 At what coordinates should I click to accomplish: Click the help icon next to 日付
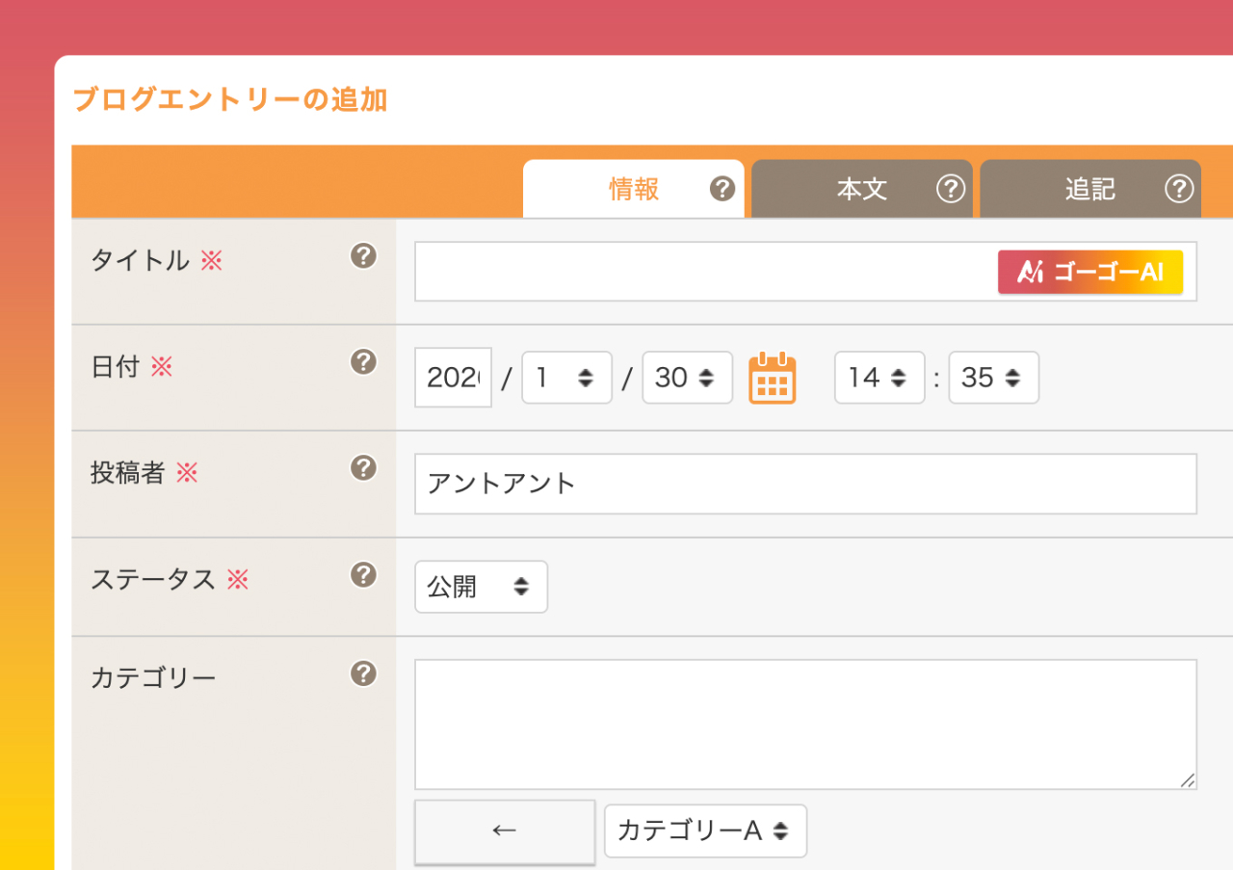coord(363,363)
